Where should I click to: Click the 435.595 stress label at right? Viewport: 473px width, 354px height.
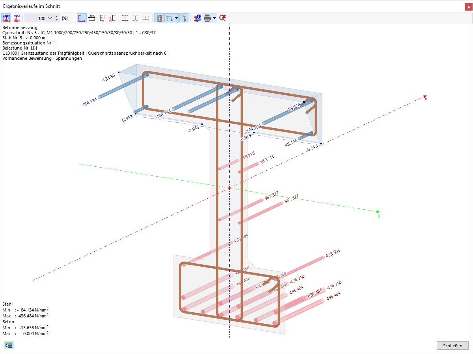(333, 253)
